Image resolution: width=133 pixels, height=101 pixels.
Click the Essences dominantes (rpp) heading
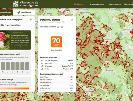(x=52, y=74)
